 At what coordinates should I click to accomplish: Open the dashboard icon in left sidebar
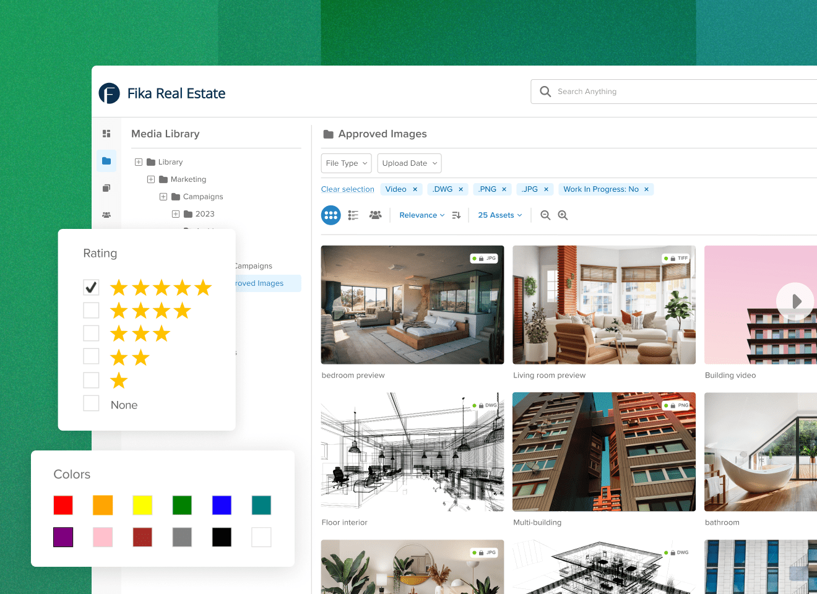point(106,134)
